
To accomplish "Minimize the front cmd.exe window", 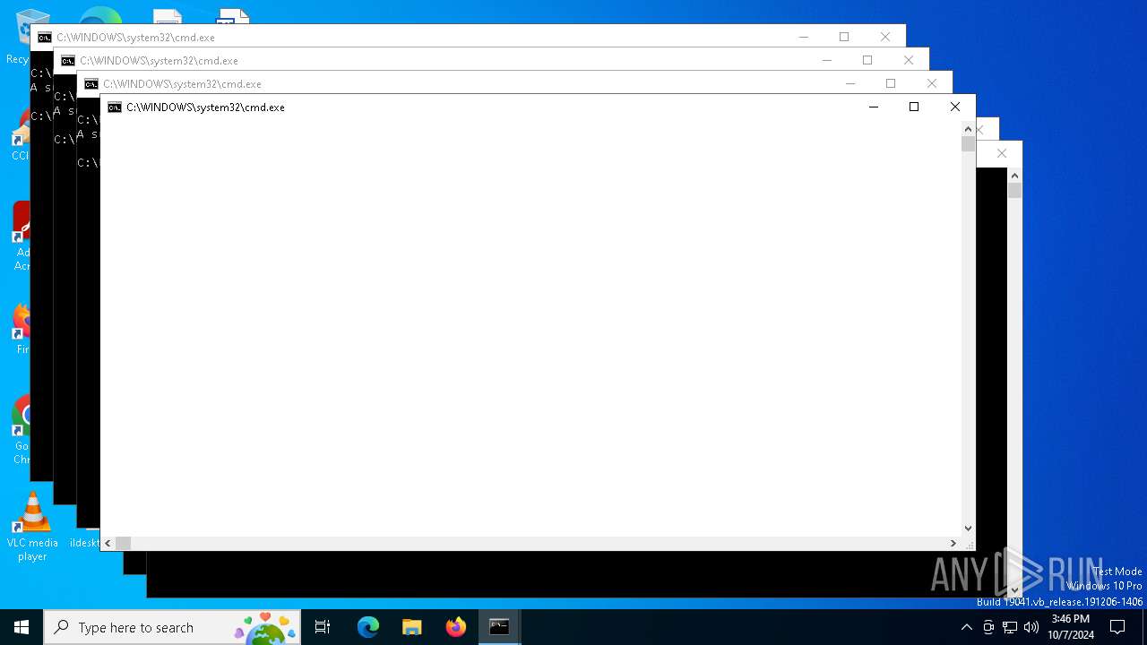I will tap(874, 107).
